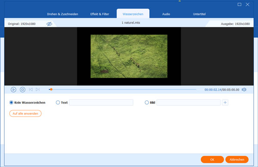The image size is (258, 167).
Task: Focus the Text watermark input field
Action: click(x=101, y=103)
